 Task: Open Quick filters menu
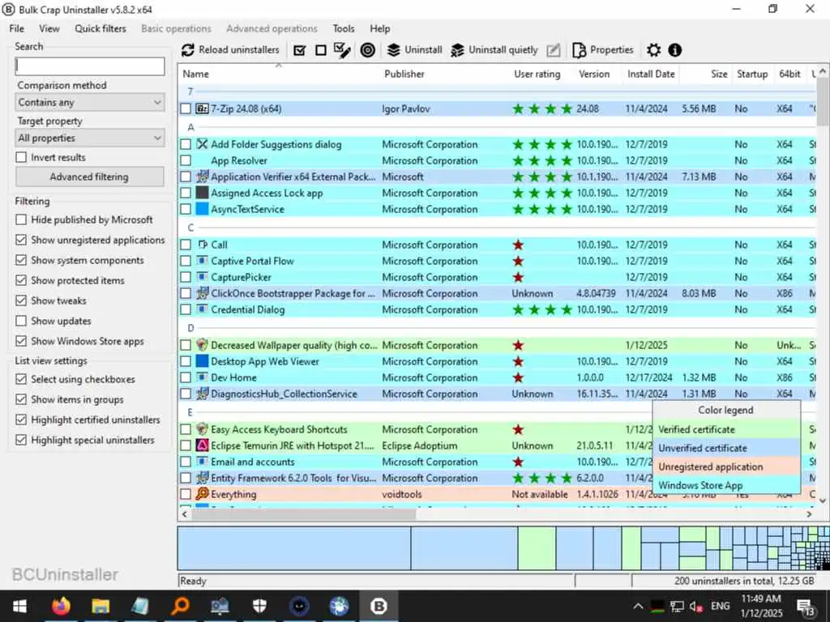tap(101, 28)
